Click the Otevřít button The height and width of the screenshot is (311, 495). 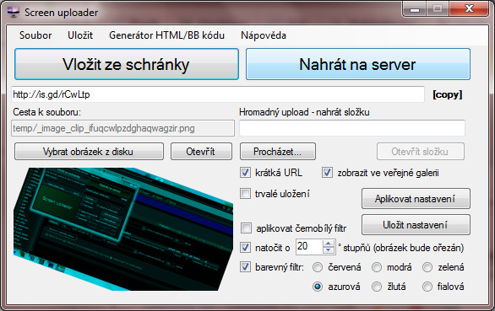coord(201,152)
